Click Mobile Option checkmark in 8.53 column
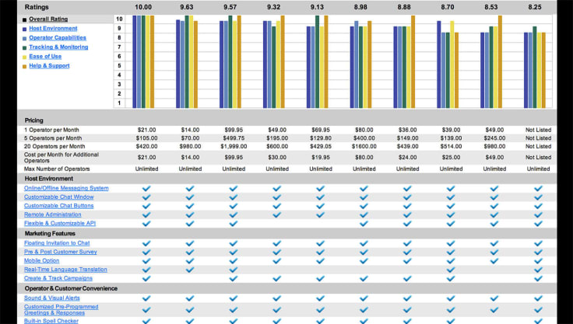Viewport: 573px width, 324px height. (x=494, y=261)
